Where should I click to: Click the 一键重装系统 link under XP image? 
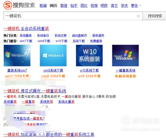click(x=126, y=71)
